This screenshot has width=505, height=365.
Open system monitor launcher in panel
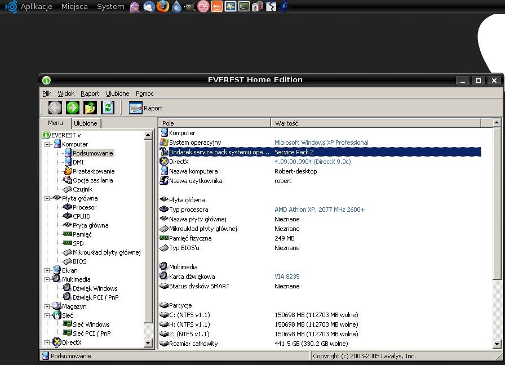[x=231, y=6]
